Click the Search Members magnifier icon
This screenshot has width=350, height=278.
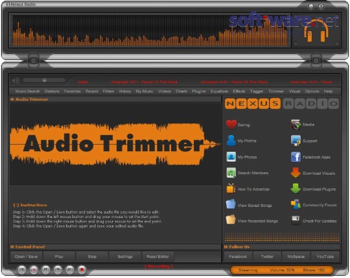(231, 173)
